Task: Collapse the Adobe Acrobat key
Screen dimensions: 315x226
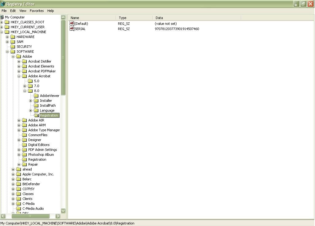Action: pyautogui.click(x=19, y=76)
